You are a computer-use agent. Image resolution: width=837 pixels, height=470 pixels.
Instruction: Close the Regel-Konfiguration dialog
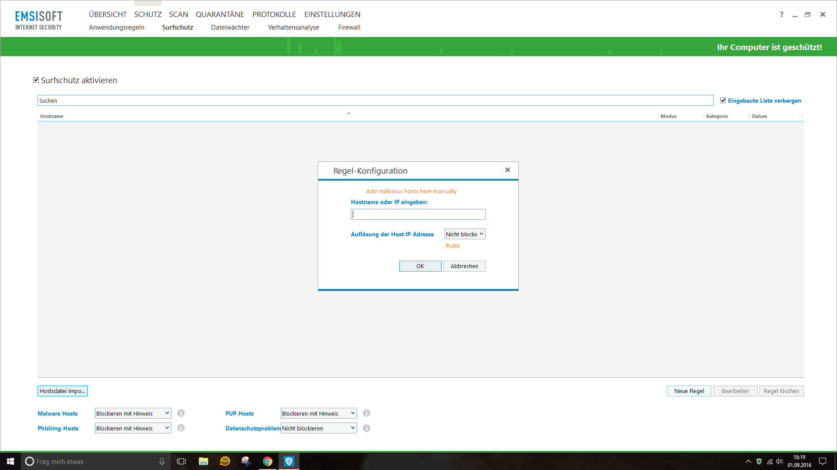coord(507,170)
